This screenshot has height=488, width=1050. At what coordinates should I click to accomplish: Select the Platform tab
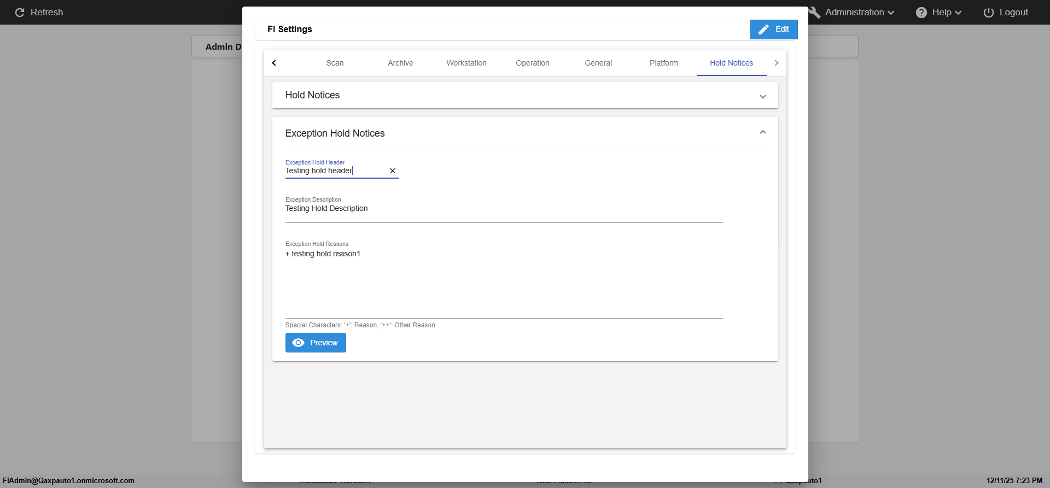coord(663,63)
